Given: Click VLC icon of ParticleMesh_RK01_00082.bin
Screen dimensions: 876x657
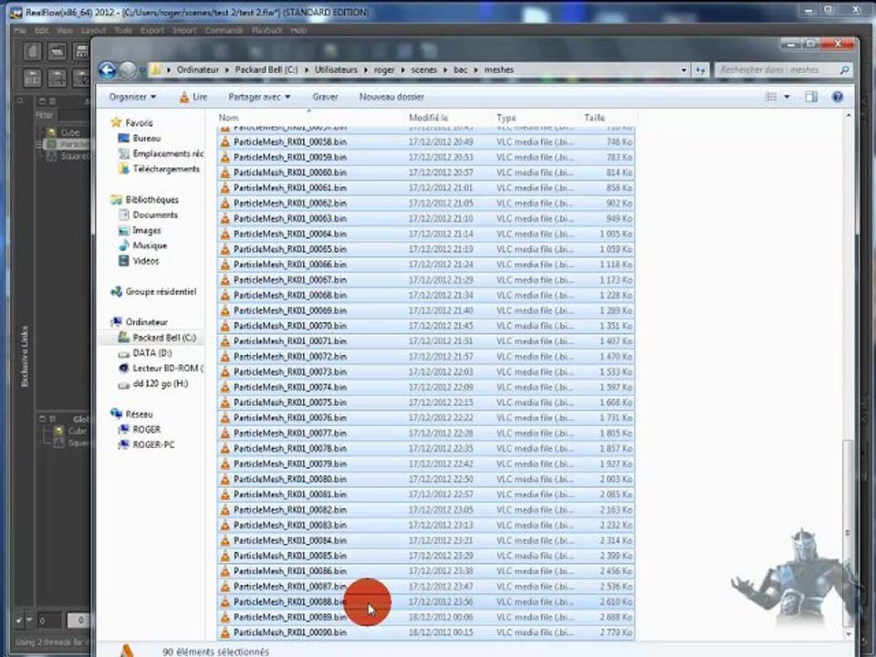Looking at the screenshot, I should click(x=224, y=509).
